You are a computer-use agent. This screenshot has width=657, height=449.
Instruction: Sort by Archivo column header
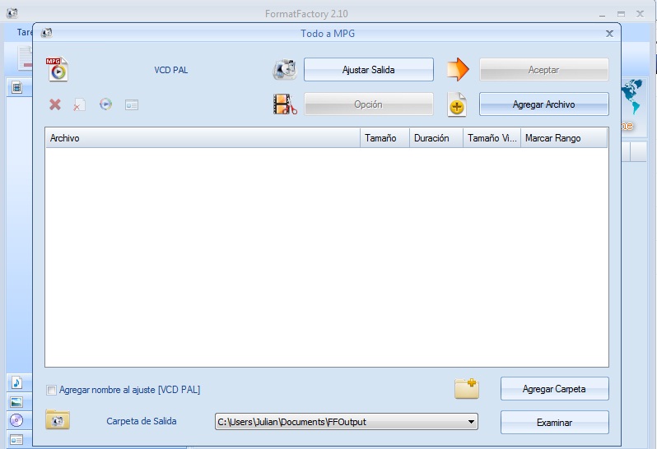(x=203, y=138)
